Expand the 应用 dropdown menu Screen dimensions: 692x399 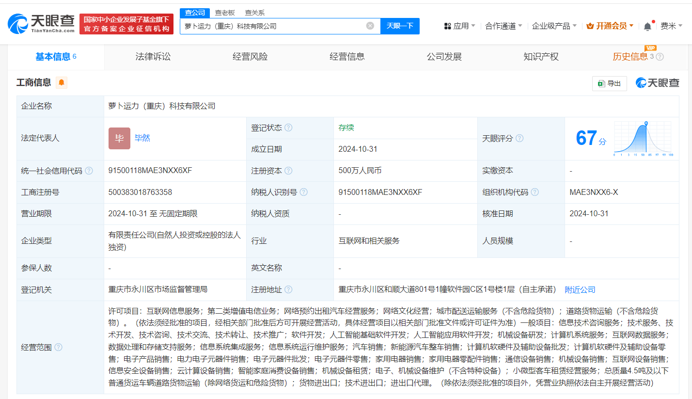[x=459, y=26]
